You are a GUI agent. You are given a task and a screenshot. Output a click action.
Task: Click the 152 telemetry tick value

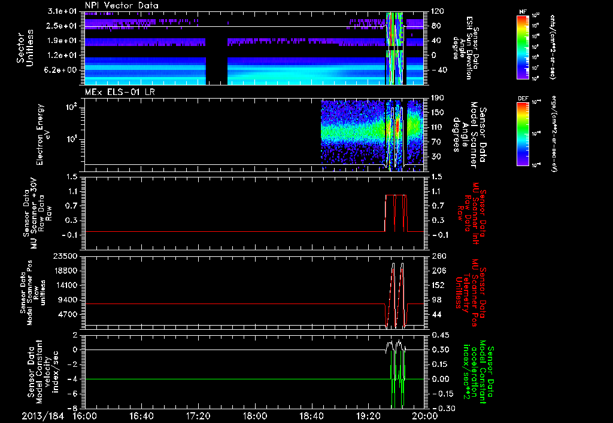pyautogui.click(x=439, y=285)
